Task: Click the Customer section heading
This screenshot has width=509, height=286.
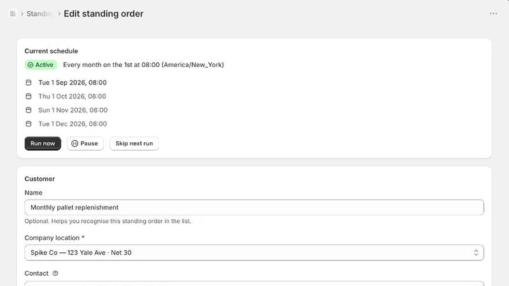Action: coord(39,179)
